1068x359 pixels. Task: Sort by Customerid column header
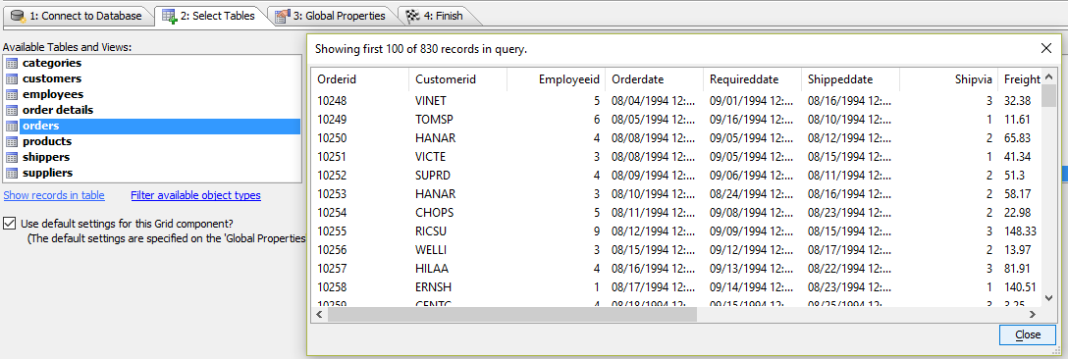click(x=457, y=79)
